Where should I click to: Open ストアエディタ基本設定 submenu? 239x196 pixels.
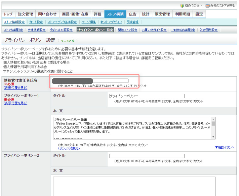tap(62, 22)
